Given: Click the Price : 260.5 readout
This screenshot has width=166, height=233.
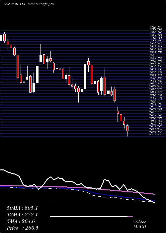Looking at the screenshot, I should coord(22,228).
